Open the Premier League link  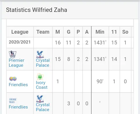(x=17, y=63)
